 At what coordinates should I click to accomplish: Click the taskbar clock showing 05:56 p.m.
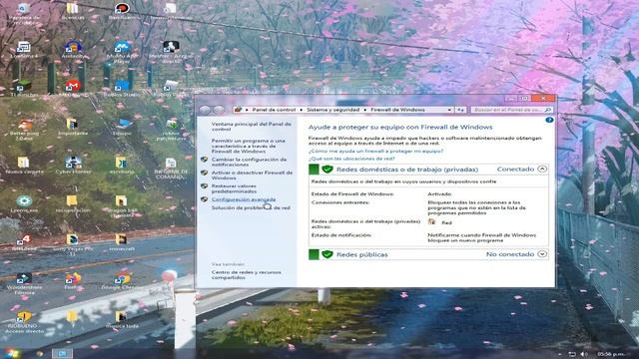pyautogui.click(x=611, y=354)
